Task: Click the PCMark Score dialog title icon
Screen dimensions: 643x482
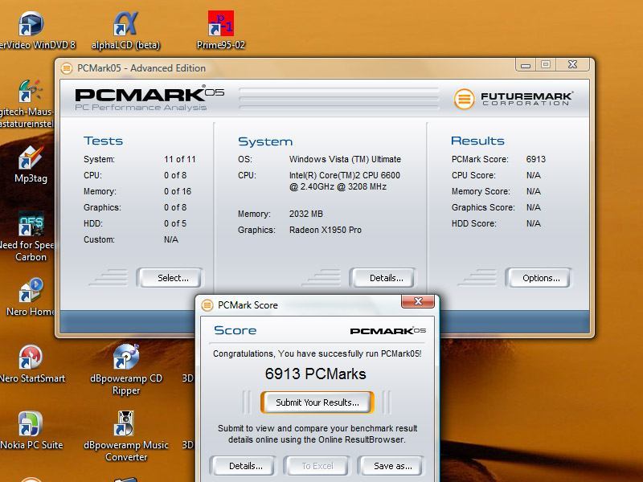Action: point(207,305)
